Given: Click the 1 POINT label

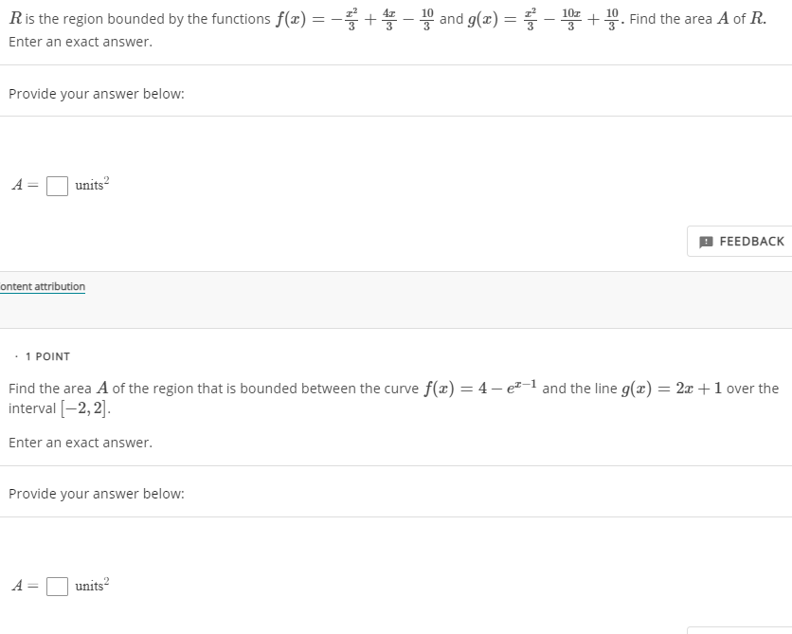Looking at the screenshot, I should click(45, 356).
